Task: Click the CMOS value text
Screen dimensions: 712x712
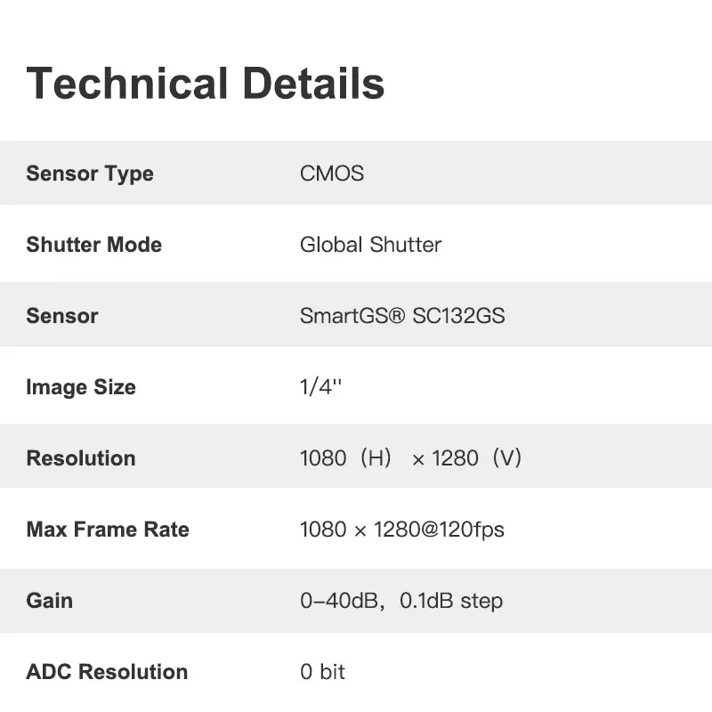Action: tap(332, 174)
